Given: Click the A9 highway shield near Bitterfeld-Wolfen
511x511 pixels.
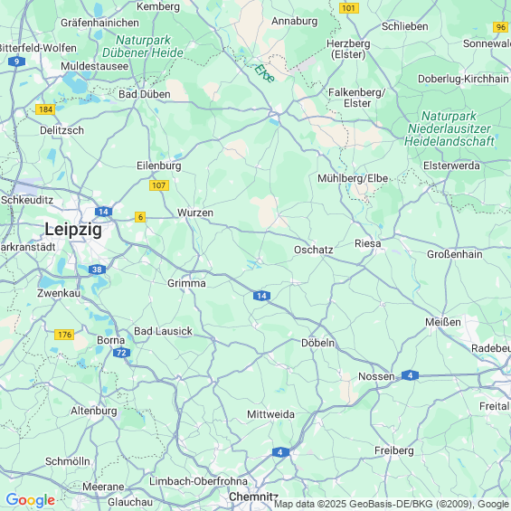Looking at the screenshot, I should click(16, 62).
